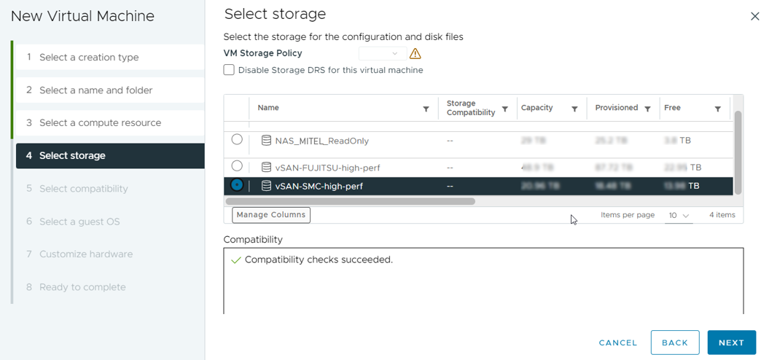The image size is (761, 360).
Task: Click the Storage Compatibility filter icon
Action: pos(504,109)
